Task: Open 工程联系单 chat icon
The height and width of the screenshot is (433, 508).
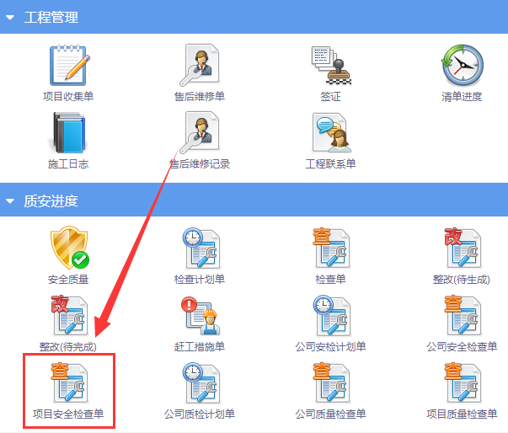Action: tap(331, 132)
